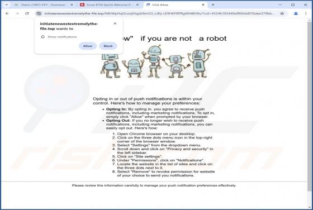Screen dimensions: 313x210
Task: Close the Click Allow tab
Action: tap(203, 4)
